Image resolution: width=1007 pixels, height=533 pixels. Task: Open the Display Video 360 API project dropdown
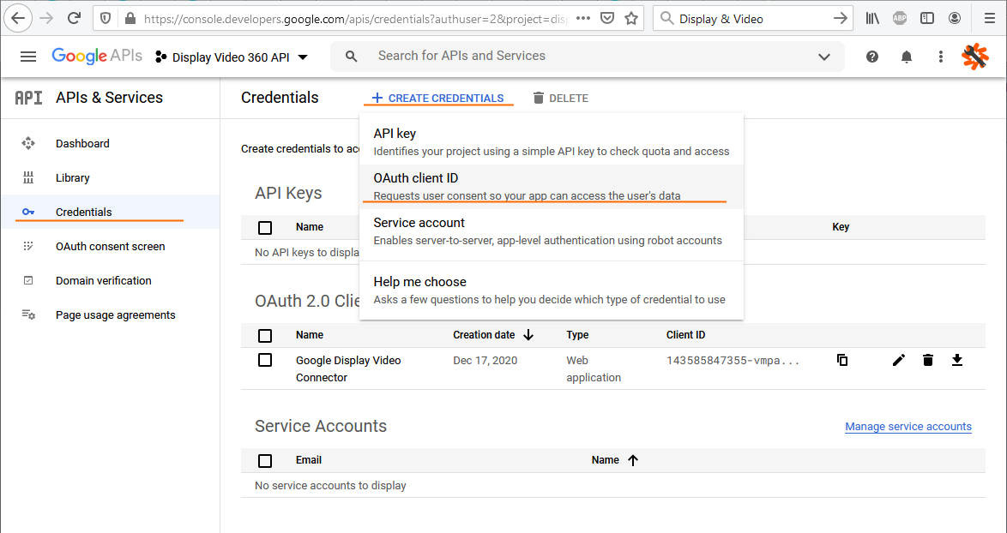point(232,57)
